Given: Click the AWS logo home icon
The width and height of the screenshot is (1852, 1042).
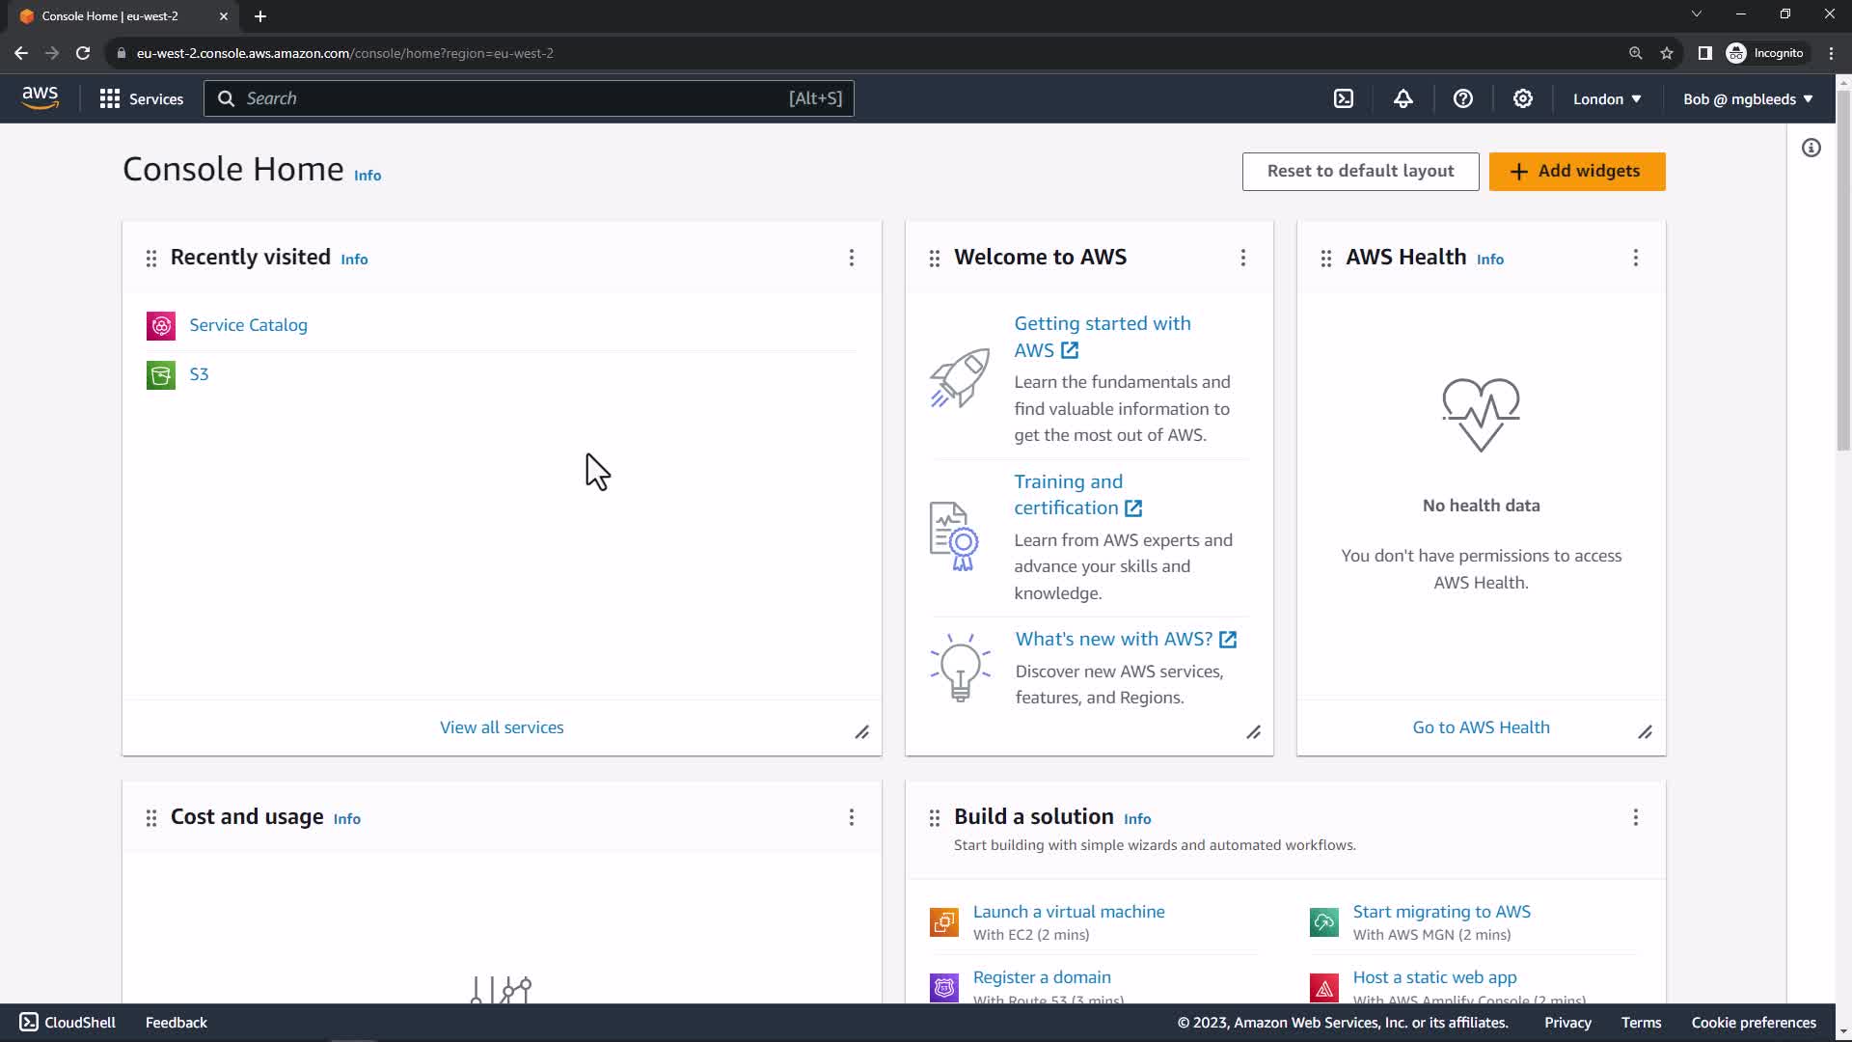Looking at the screenshot, I should (40, 98).
